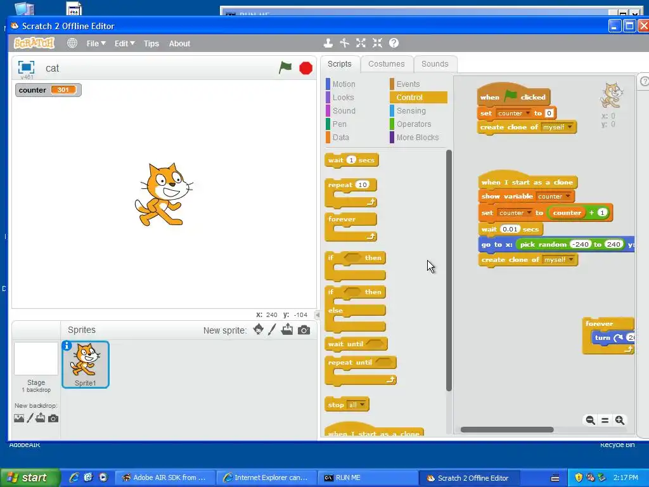The image size is (649, 487).
Task: Select the Duplicate stamp tool
Action: pos(328,42)
